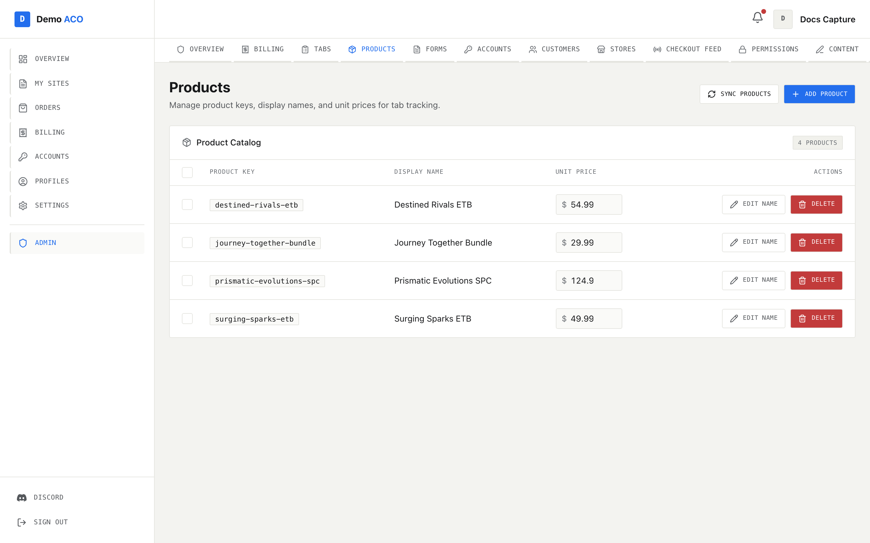
Task: Click Sync Products button
Action: point(739,94)
